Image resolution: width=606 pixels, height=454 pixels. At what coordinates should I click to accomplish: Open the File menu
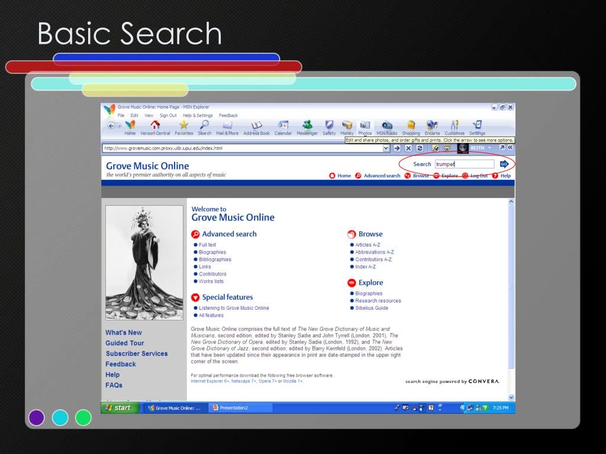(121, 115)
